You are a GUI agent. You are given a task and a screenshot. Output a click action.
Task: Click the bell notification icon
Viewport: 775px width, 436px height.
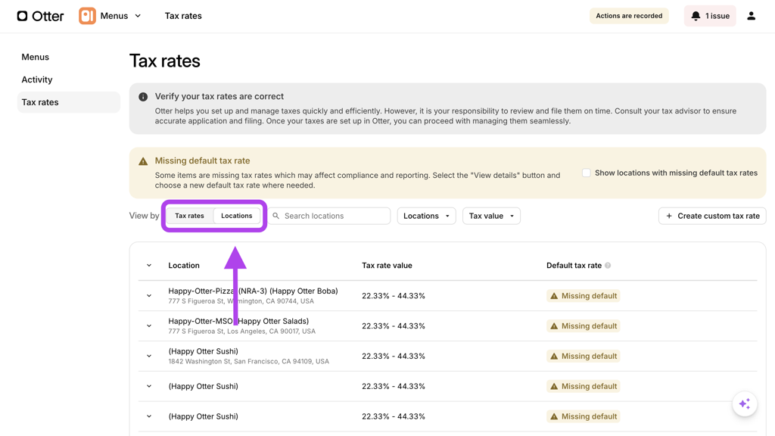[x=696, y=16]
